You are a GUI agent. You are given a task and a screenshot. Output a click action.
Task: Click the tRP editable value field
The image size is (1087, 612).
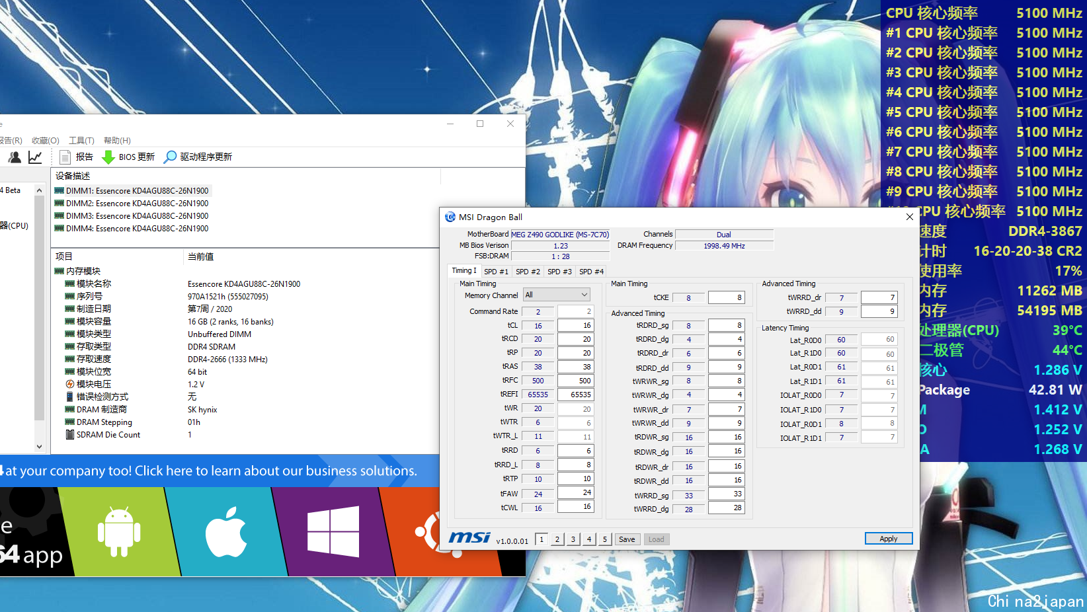575,353
